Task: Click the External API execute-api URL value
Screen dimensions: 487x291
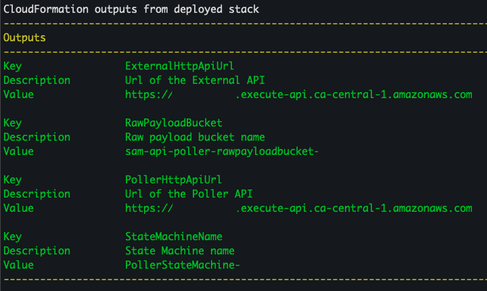Action: pyautogui.click(x=298, y=95)
